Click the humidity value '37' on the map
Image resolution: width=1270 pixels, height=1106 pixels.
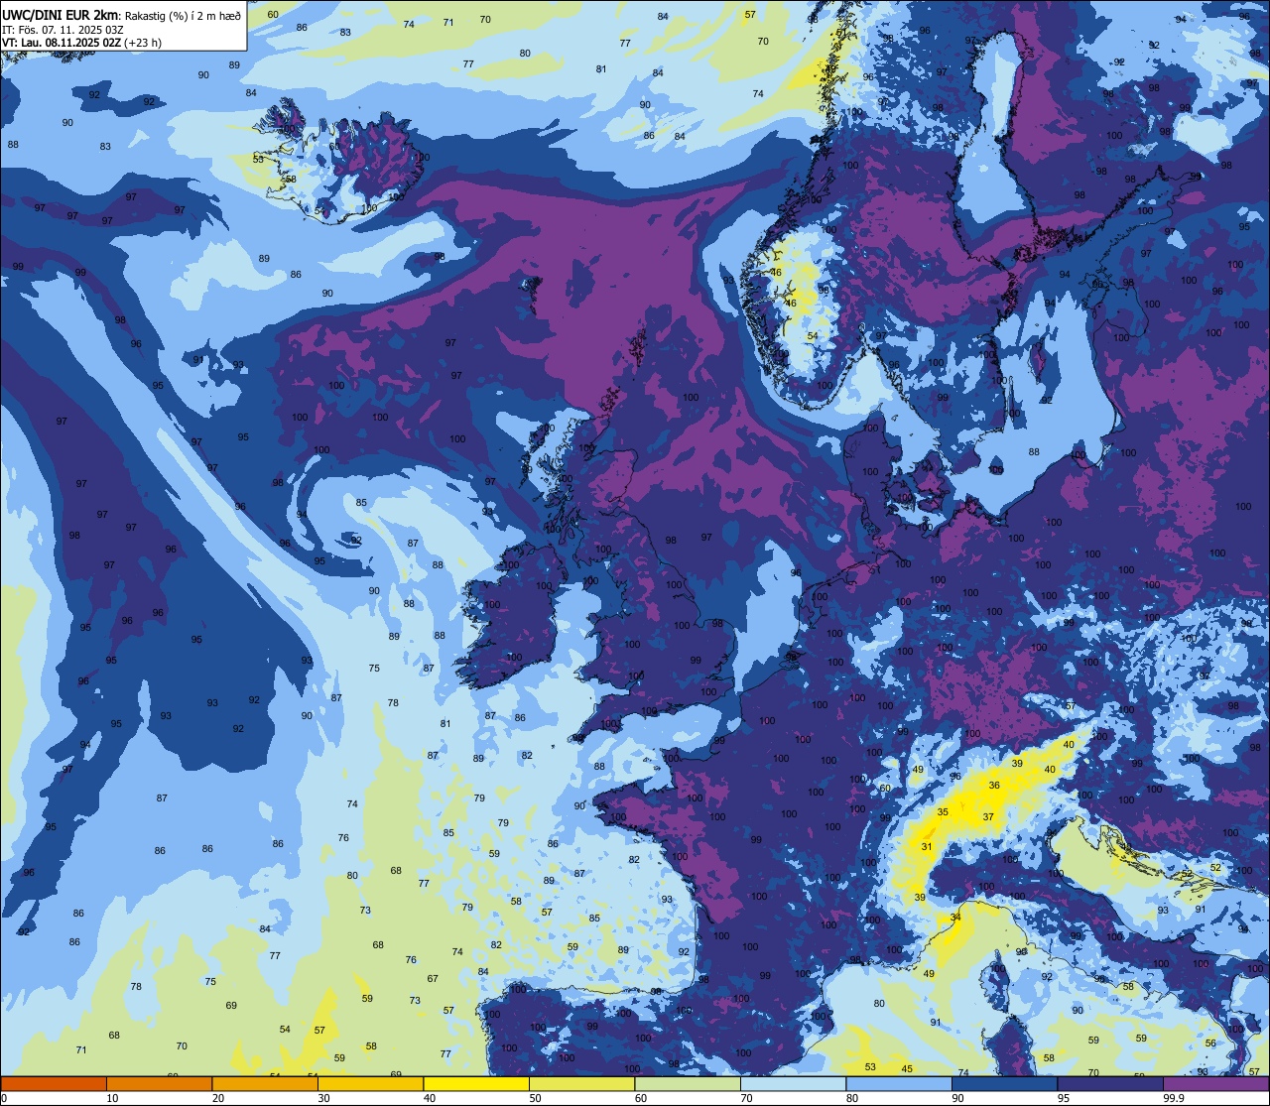(x=988, y=816)
